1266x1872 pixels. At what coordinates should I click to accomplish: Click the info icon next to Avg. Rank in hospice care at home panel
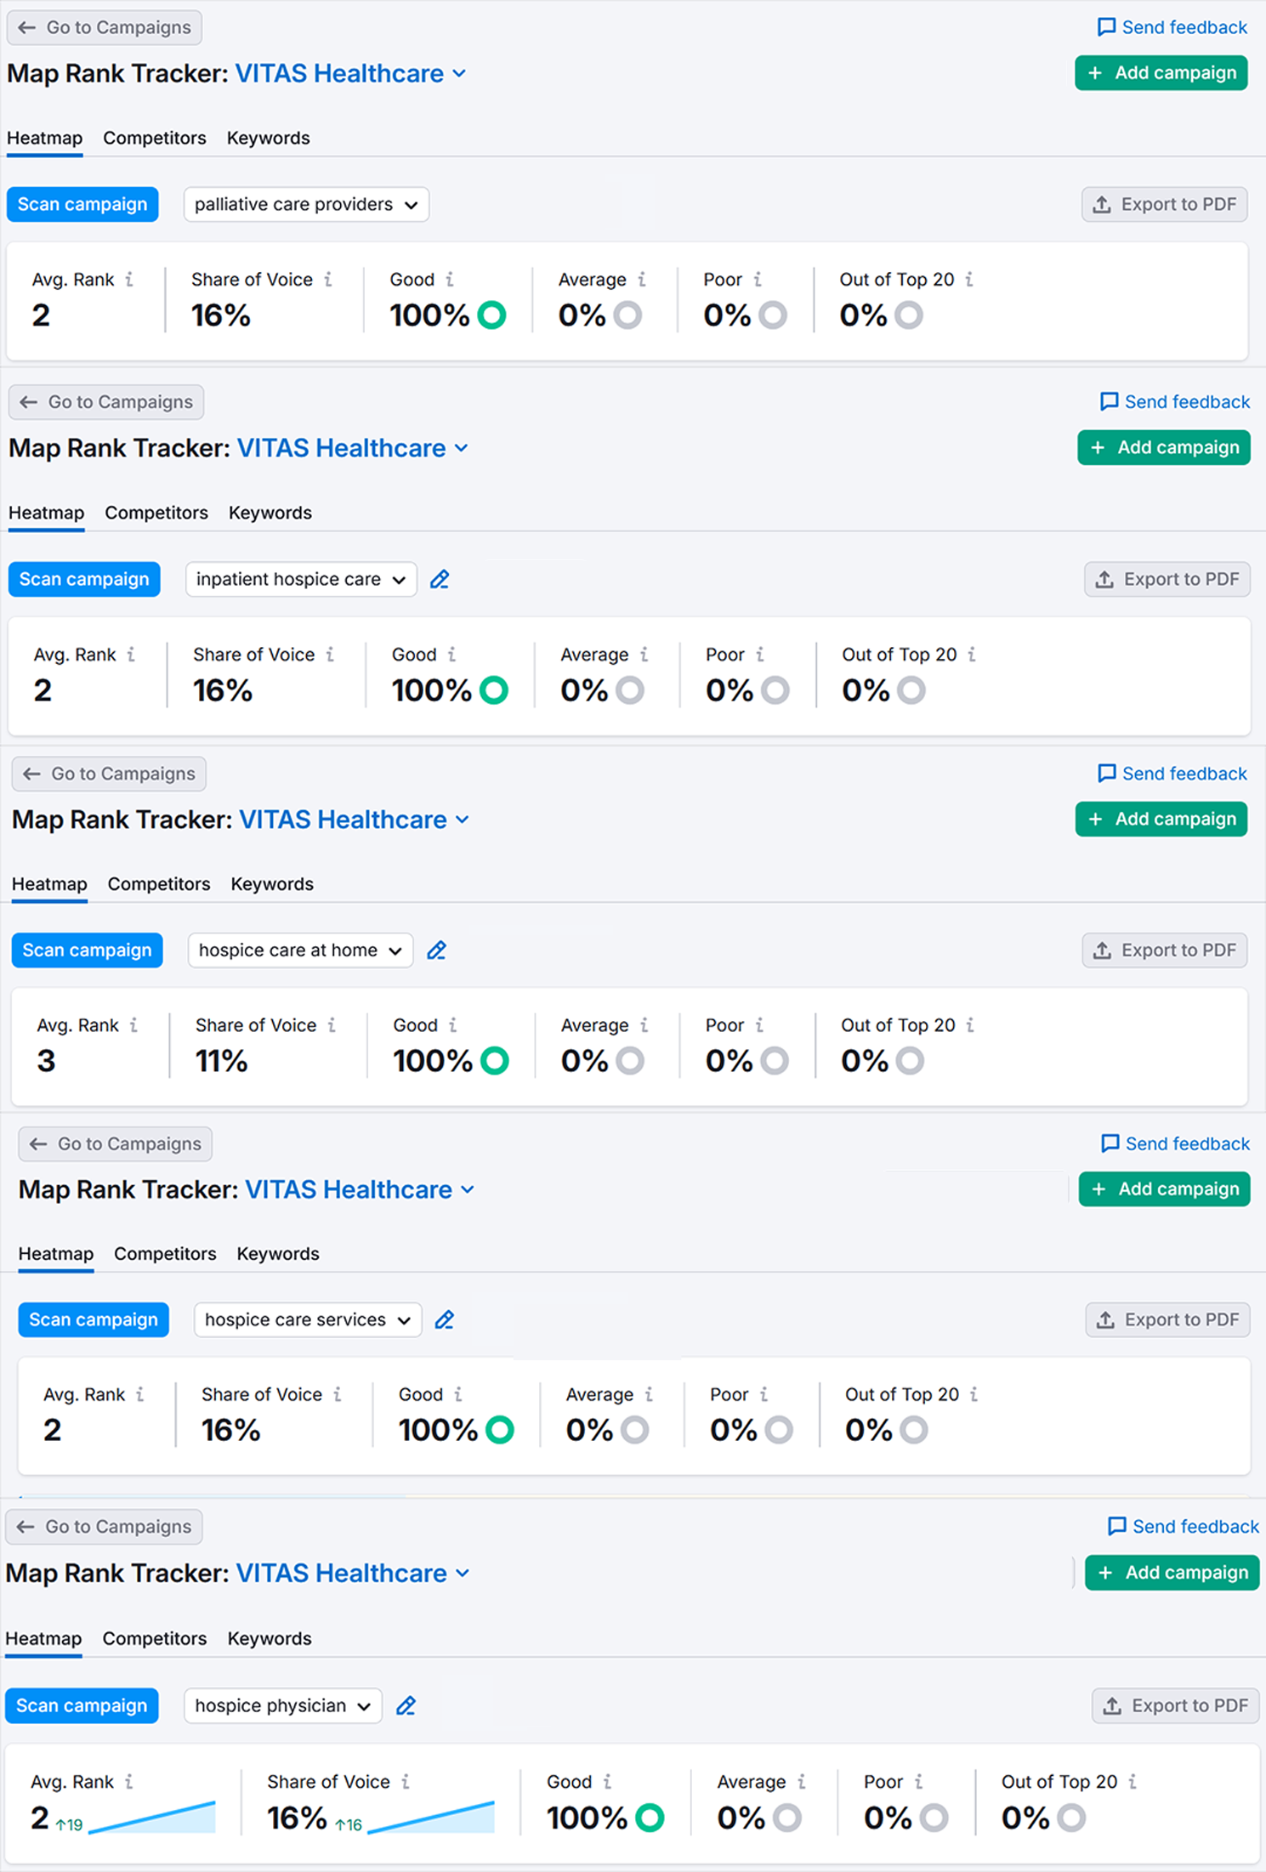point(133,1025)
